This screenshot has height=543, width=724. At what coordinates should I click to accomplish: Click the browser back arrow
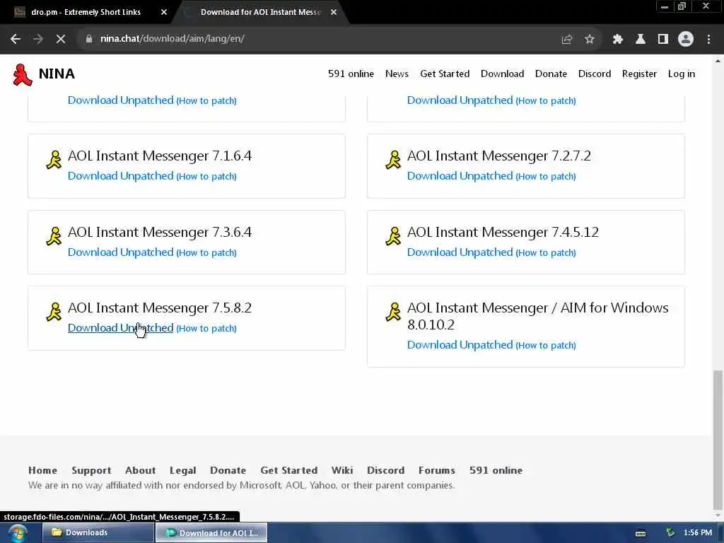click(x=16, y=39)
